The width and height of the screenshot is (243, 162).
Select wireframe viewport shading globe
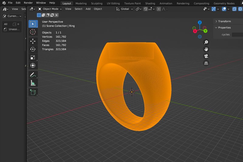click(x=240, y=9)
